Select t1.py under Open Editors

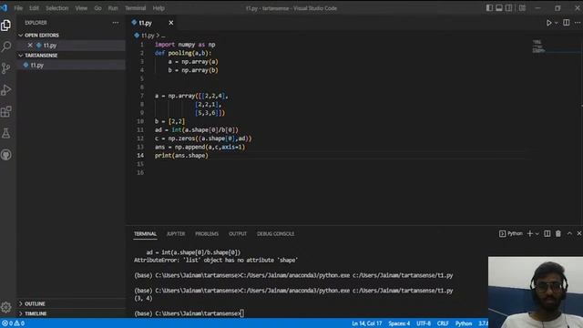pos(71,45)
